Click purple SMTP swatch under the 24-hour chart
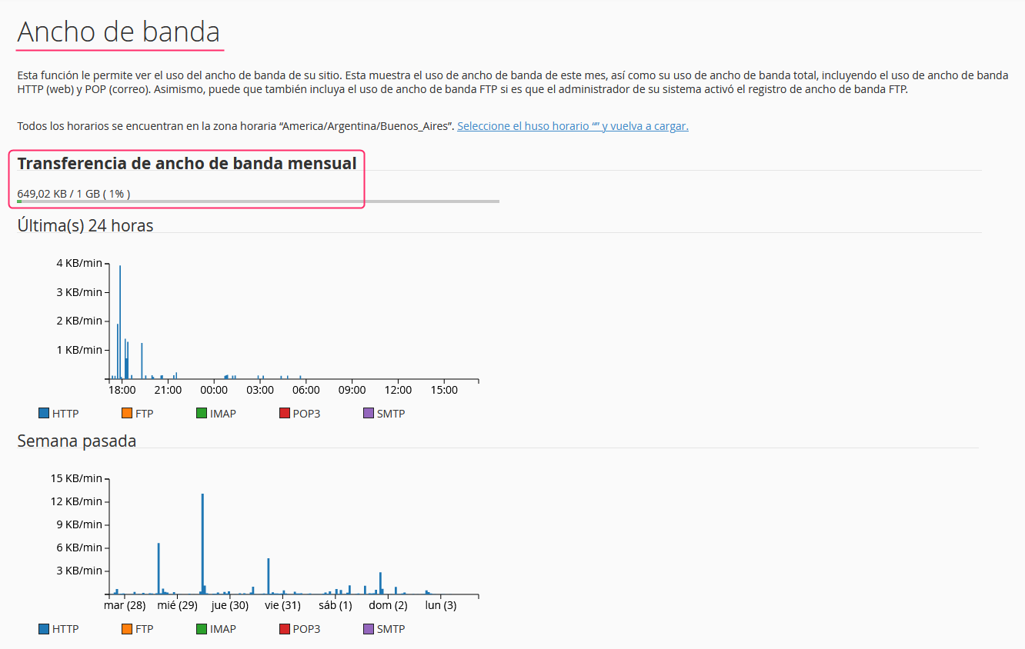The width and height of the screenshot is (1025, 649). pos(368,413)
